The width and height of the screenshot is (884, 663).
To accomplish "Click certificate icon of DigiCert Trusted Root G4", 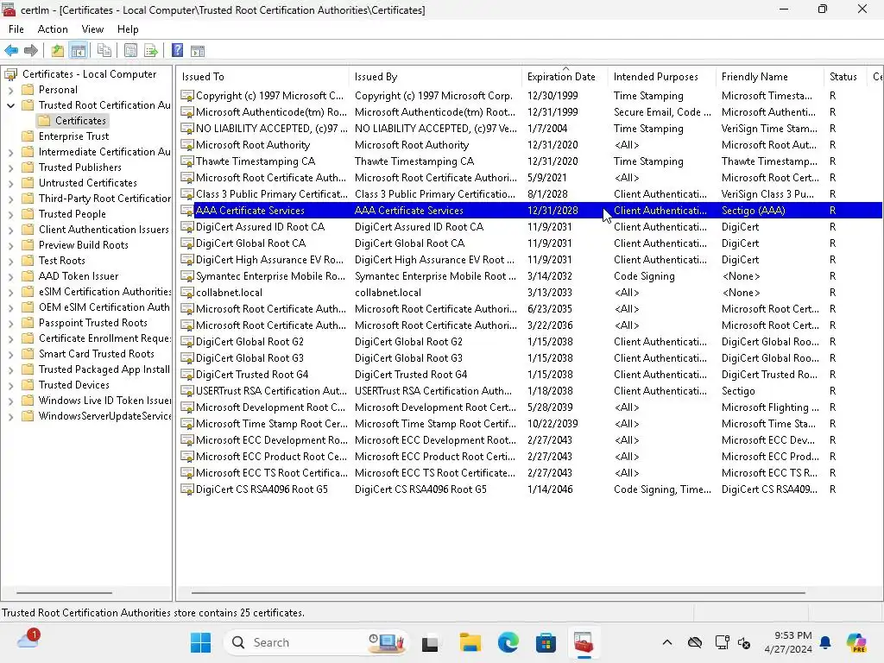I will (187, 375).
